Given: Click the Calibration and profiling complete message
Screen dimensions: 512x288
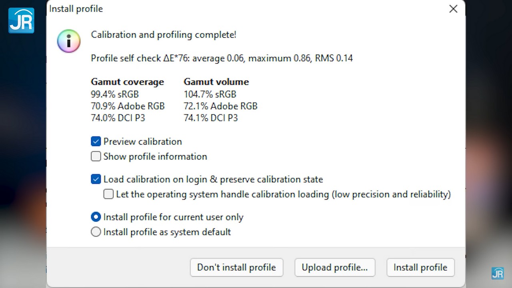Looking at the screenshot, I should coord(164,35).
